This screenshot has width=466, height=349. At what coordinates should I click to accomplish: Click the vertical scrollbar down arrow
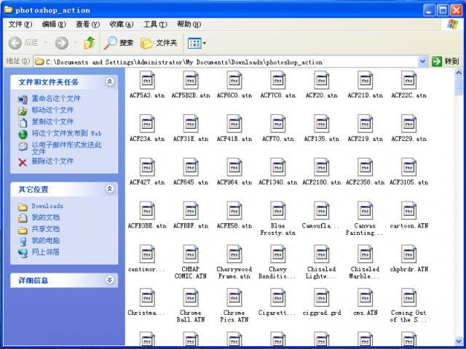459,341
